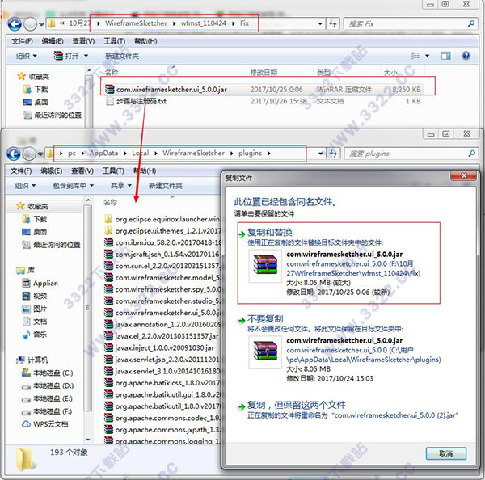Click 新建文件夹 in the plugins window
Viewport: 485px width, 480px height.
165,186
